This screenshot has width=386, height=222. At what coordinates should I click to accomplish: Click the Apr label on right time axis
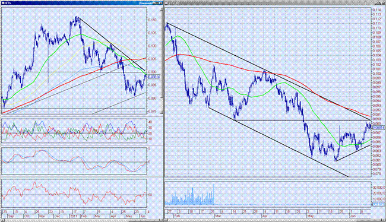(x=265, y=216)
